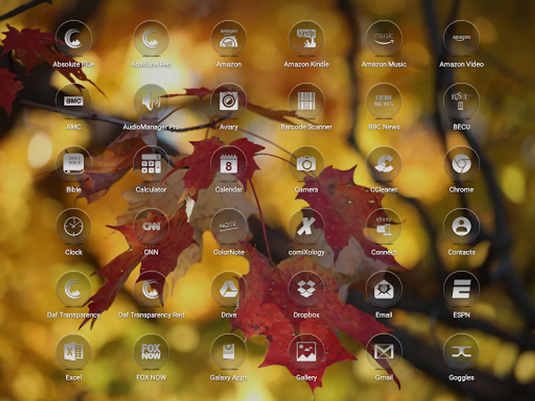Launch the CNN app
This screenshot has width=535, height=401.
point(151,226)
